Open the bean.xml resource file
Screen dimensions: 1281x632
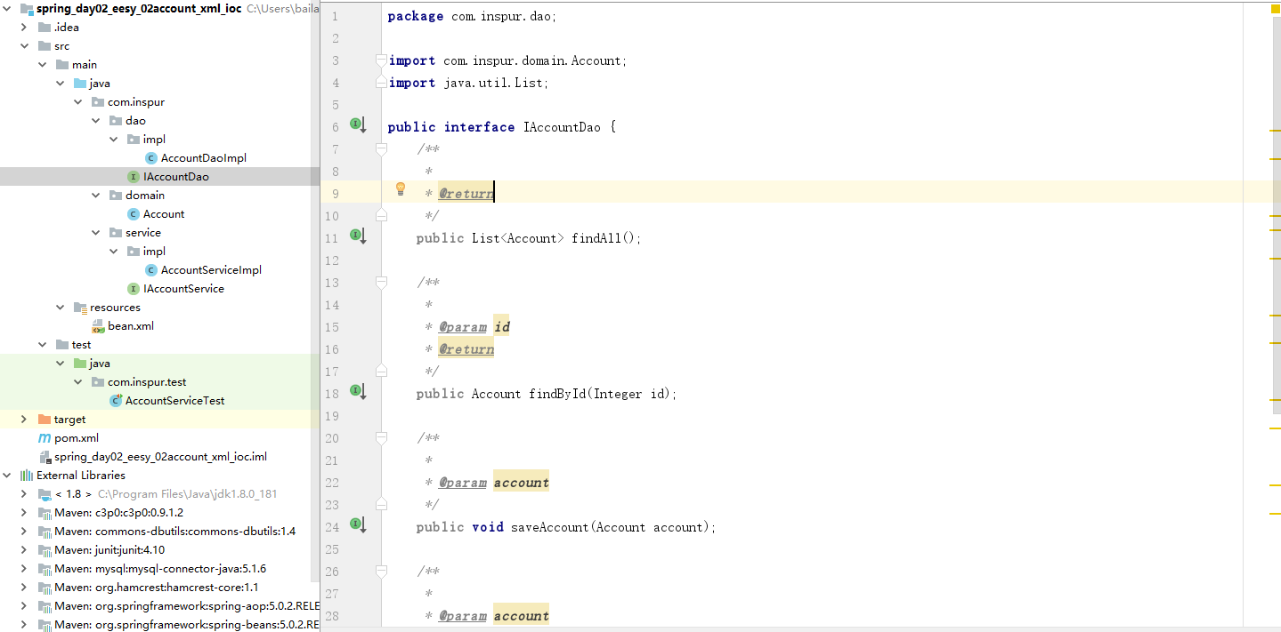131,326
